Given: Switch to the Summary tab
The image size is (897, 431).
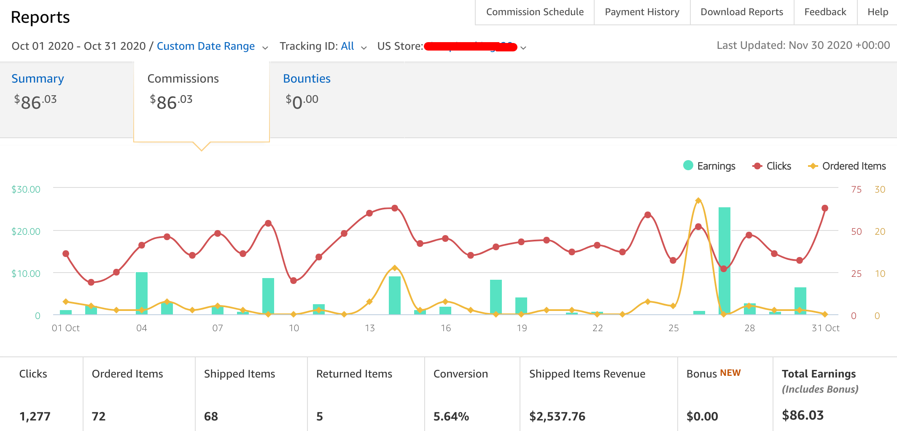Looking at the screenshot, I should coord(38,79).
